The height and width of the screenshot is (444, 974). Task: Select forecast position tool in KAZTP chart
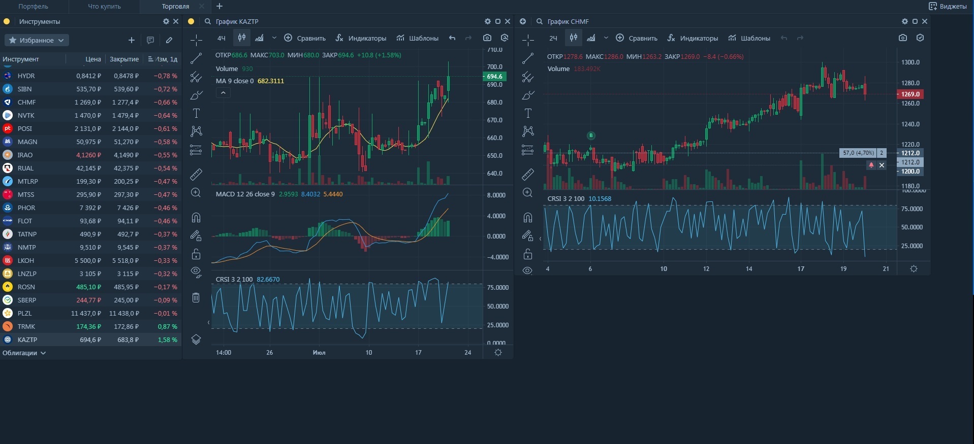tap(196, 150)
